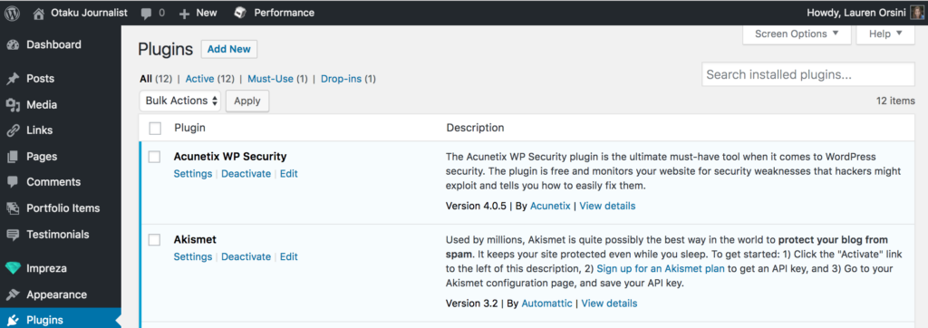Open the Comments menu item in sidebar
928x328 pixels.
[53, 182]
